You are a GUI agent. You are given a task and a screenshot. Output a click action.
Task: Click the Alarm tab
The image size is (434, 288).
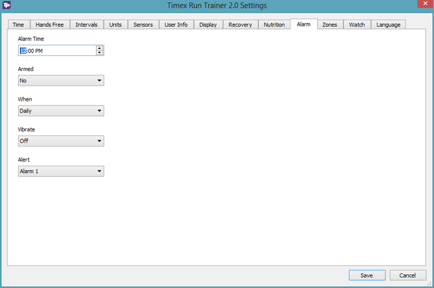303,24
